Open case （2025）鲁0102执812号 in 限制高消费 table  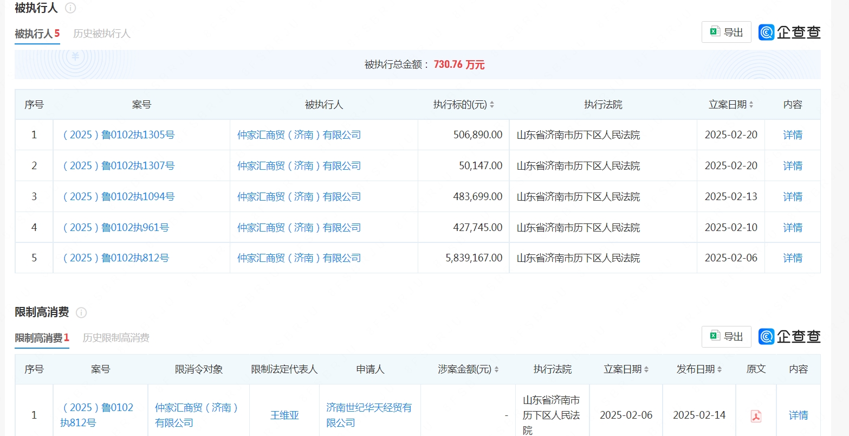click(x=97, y=415)
